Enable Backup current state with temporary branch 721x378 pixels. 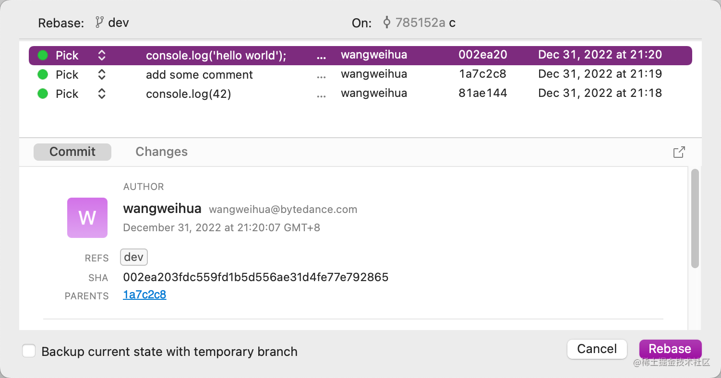(29, 351)
